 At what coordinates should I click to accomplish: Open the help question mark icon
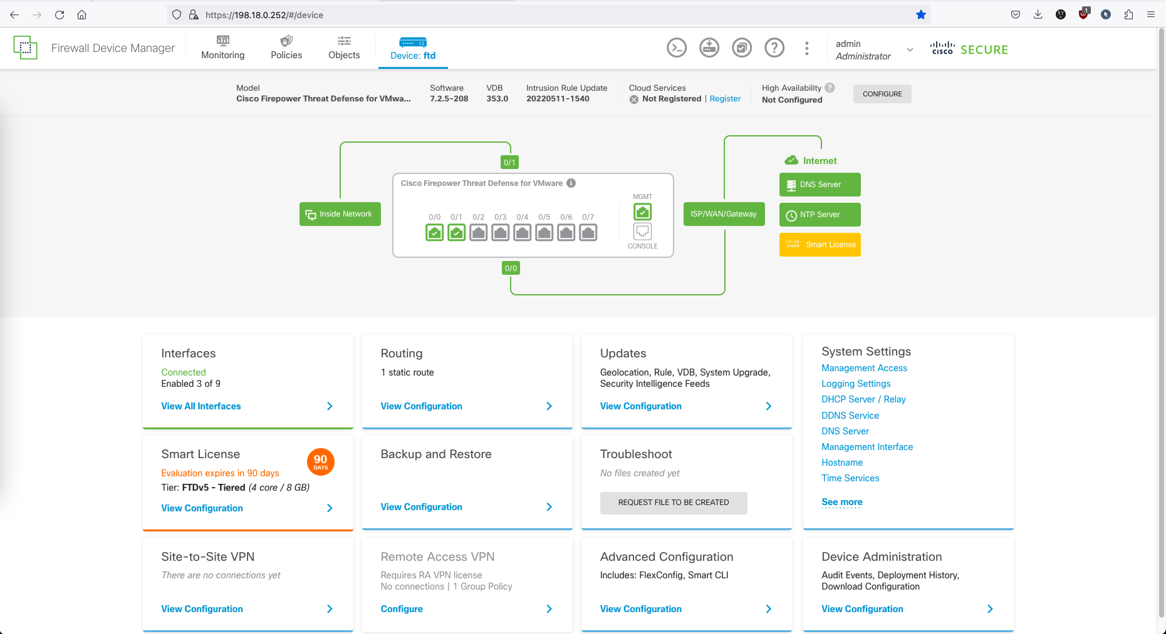tap(774, 48)
